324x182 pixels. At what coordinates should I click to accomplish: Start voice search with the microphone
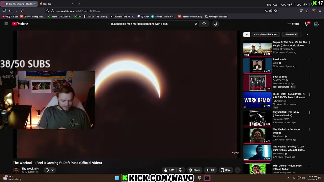point(216,24)
